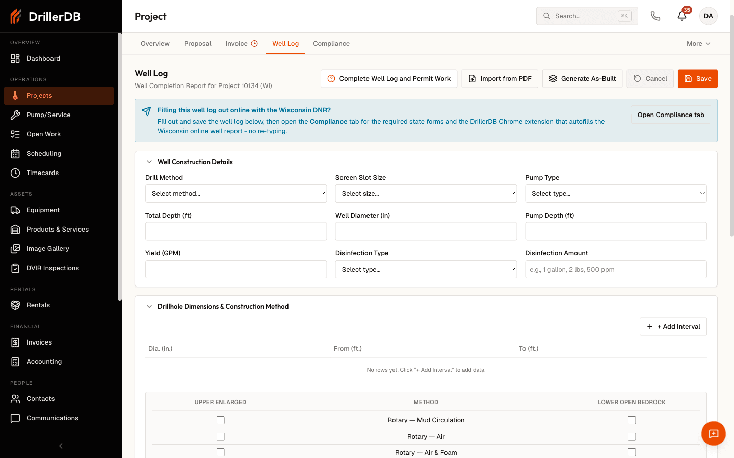Click the phone icon in header

pos(656,16)
